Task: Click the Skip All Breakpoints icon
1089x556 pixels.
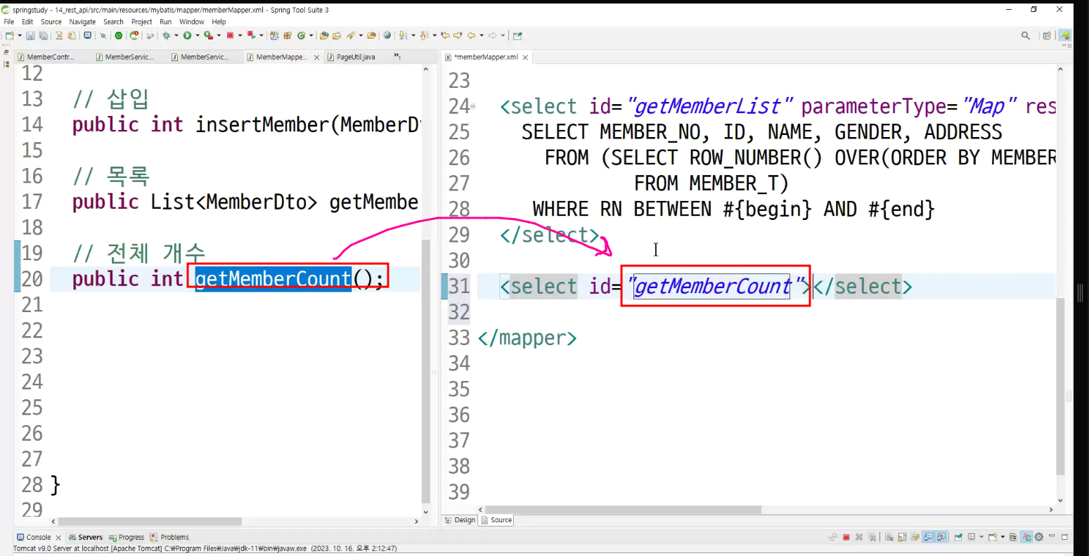Action: coord(103,35)
